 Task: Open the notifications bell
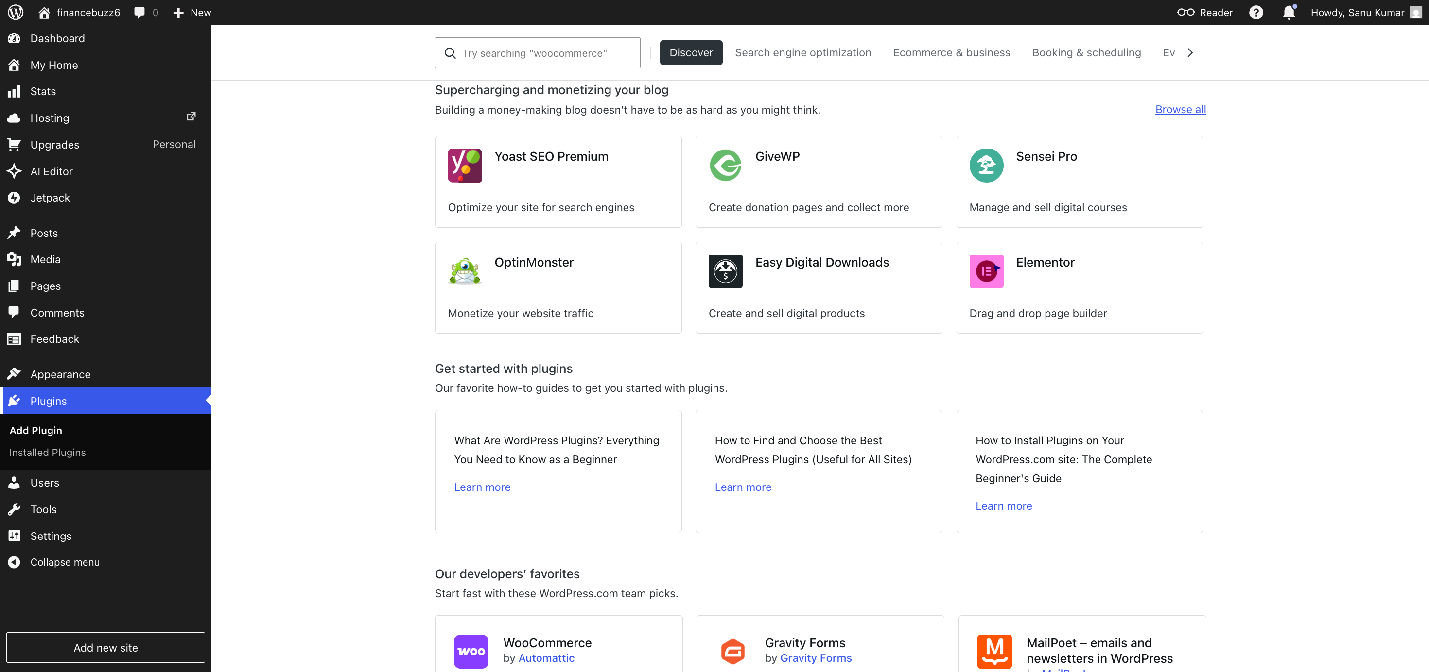pos(1289,12)
